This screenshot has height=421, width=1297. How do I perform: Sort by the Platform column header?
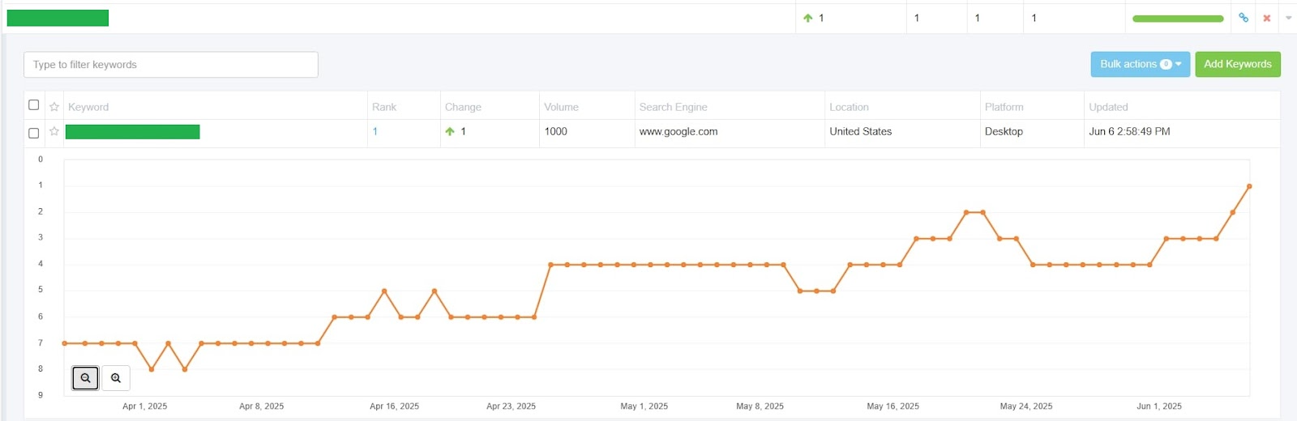[1004, 107]
